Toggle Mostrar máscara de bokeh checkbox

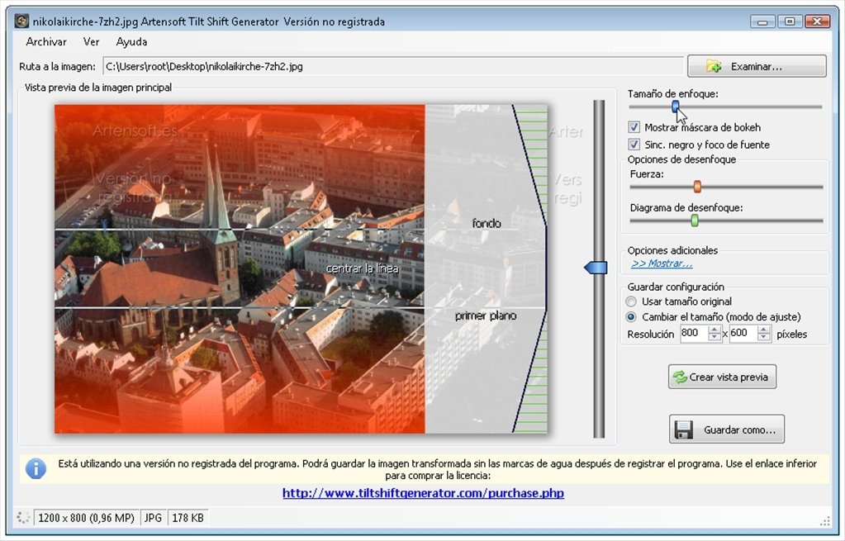pos(634,127)
